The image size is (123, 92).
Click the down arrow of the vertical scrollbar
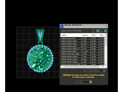(x=106, y=64)
